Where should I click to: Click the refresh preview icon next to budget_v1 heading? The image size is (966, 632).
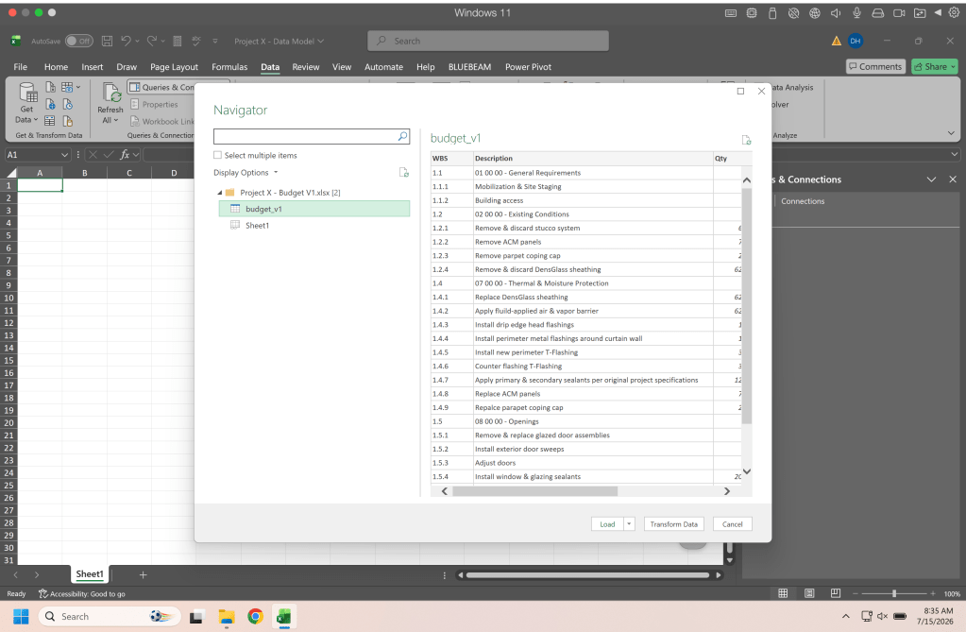pos(746,140)
